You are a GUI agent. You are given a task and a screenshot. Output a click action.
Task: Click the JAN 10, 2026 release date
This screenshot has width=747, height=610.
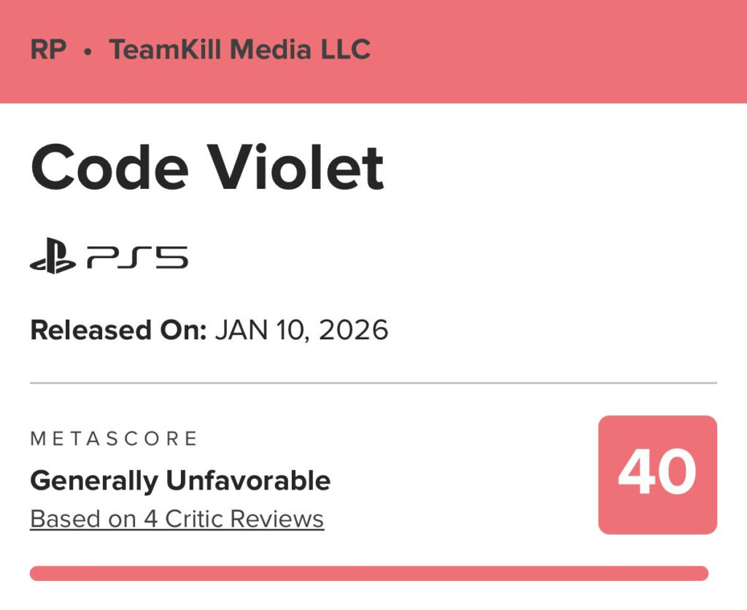(301, 331)
